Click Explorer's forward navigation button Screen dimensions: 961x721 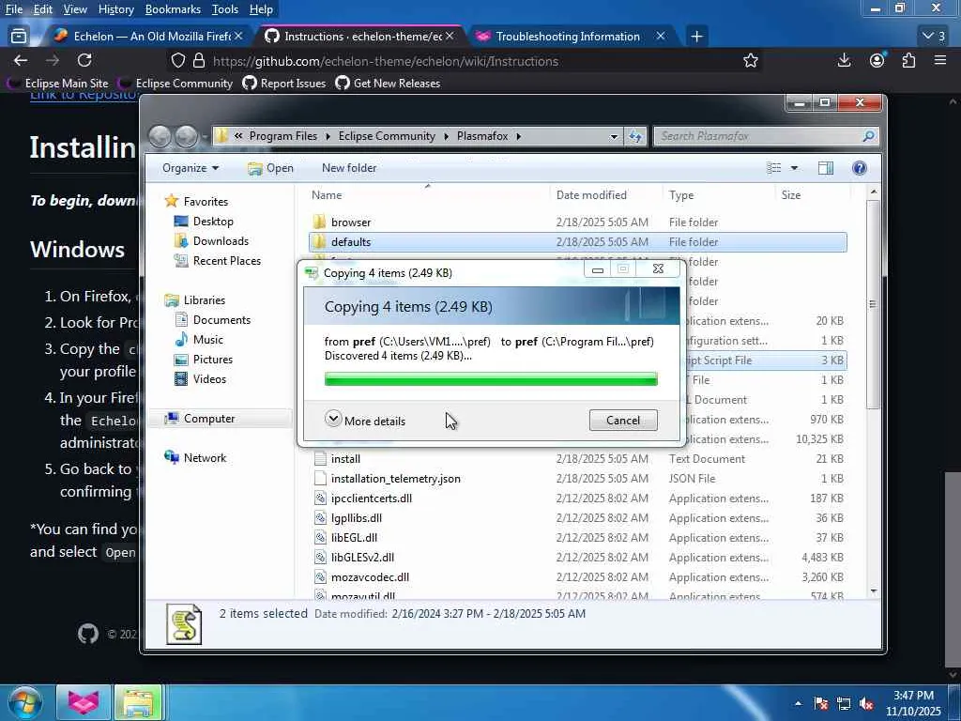187,136
